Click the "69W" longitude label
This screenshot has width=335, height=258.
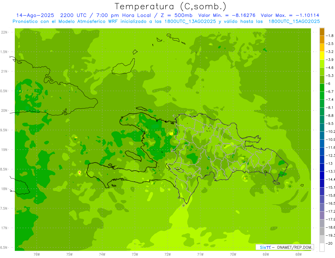point(266,254)
